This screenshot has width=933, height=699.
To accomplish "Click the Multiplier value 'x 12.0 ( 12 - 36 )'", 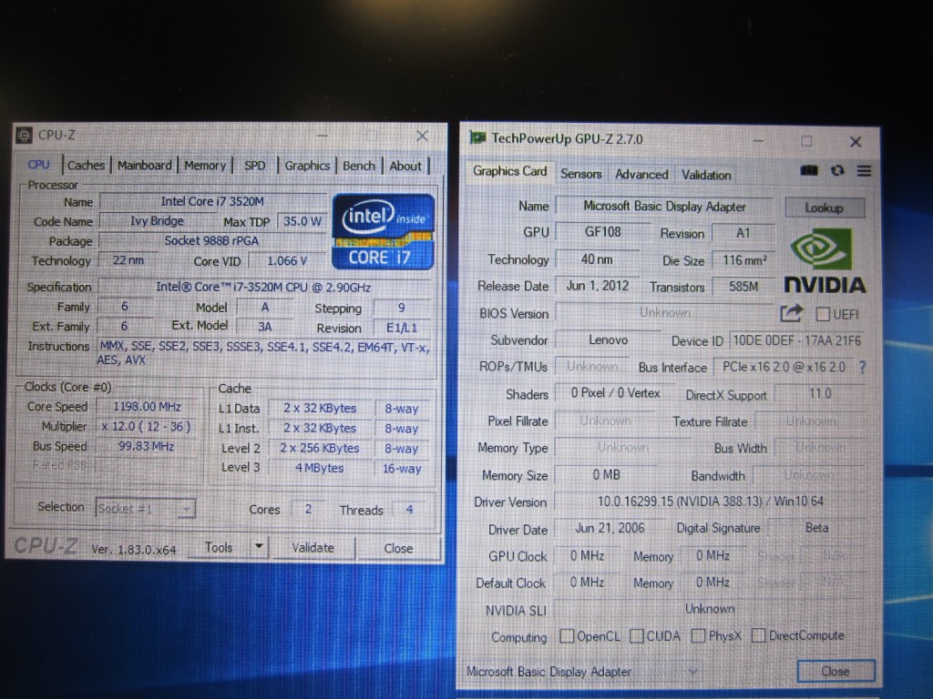I will point(146,426).
